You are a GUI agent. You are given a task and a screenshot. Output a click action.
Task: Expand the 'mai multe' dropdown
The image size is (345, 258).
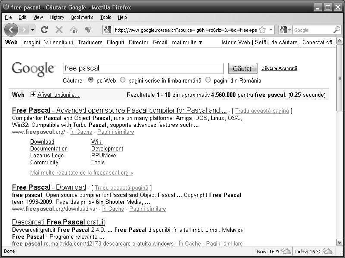187,42
